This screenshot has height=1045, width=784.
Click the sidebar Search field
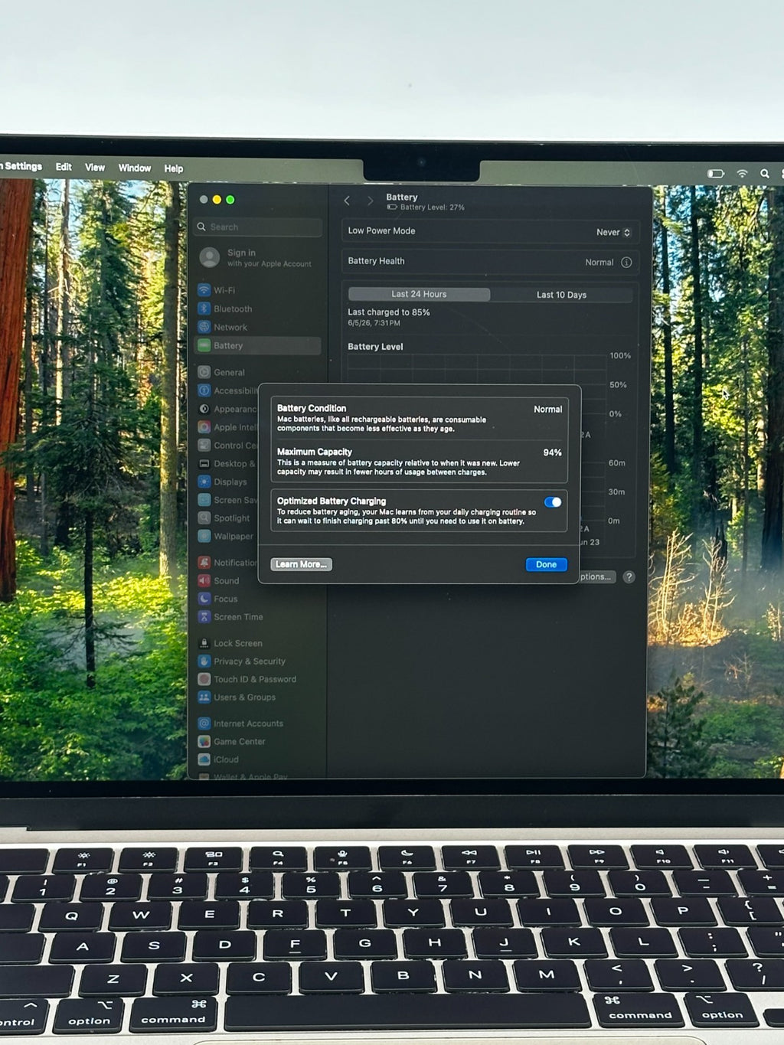(259, 227)
